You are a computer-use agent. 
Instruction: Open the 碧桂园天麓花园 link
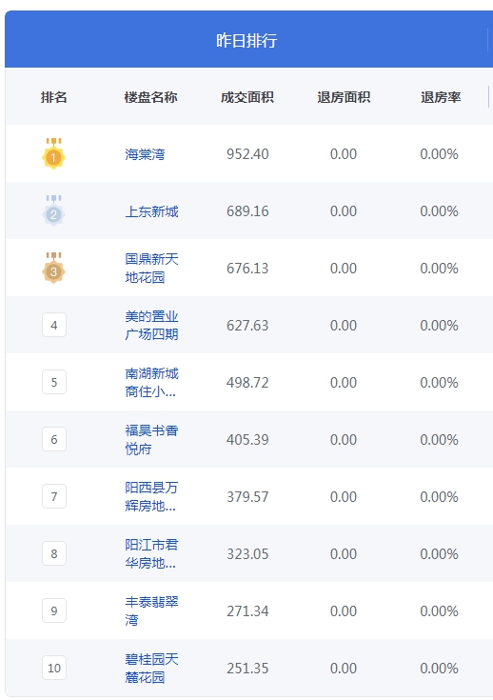click(151, 668)
